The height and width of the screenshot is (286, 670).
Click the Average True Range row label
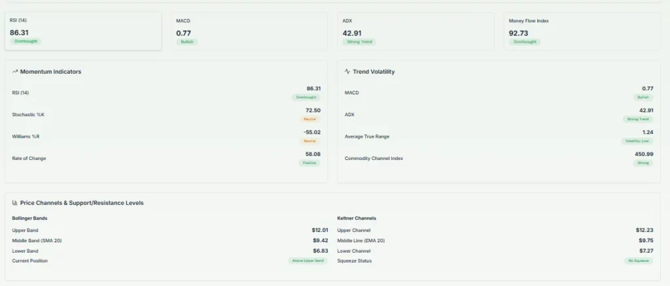(x=367, y=136)
